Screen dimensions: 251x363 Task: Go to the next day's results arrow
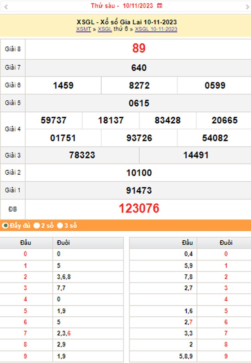pos(248,6)
